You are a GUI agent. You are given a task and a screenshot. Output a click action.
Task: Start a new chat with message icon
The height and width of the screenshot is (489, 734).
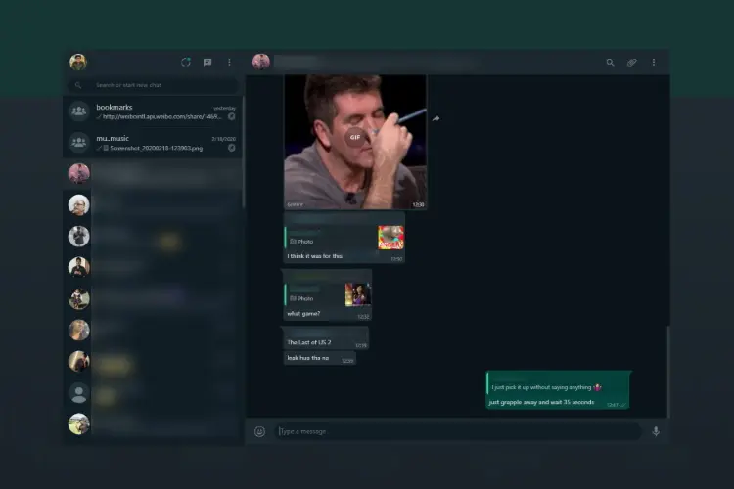pos(207,62)
